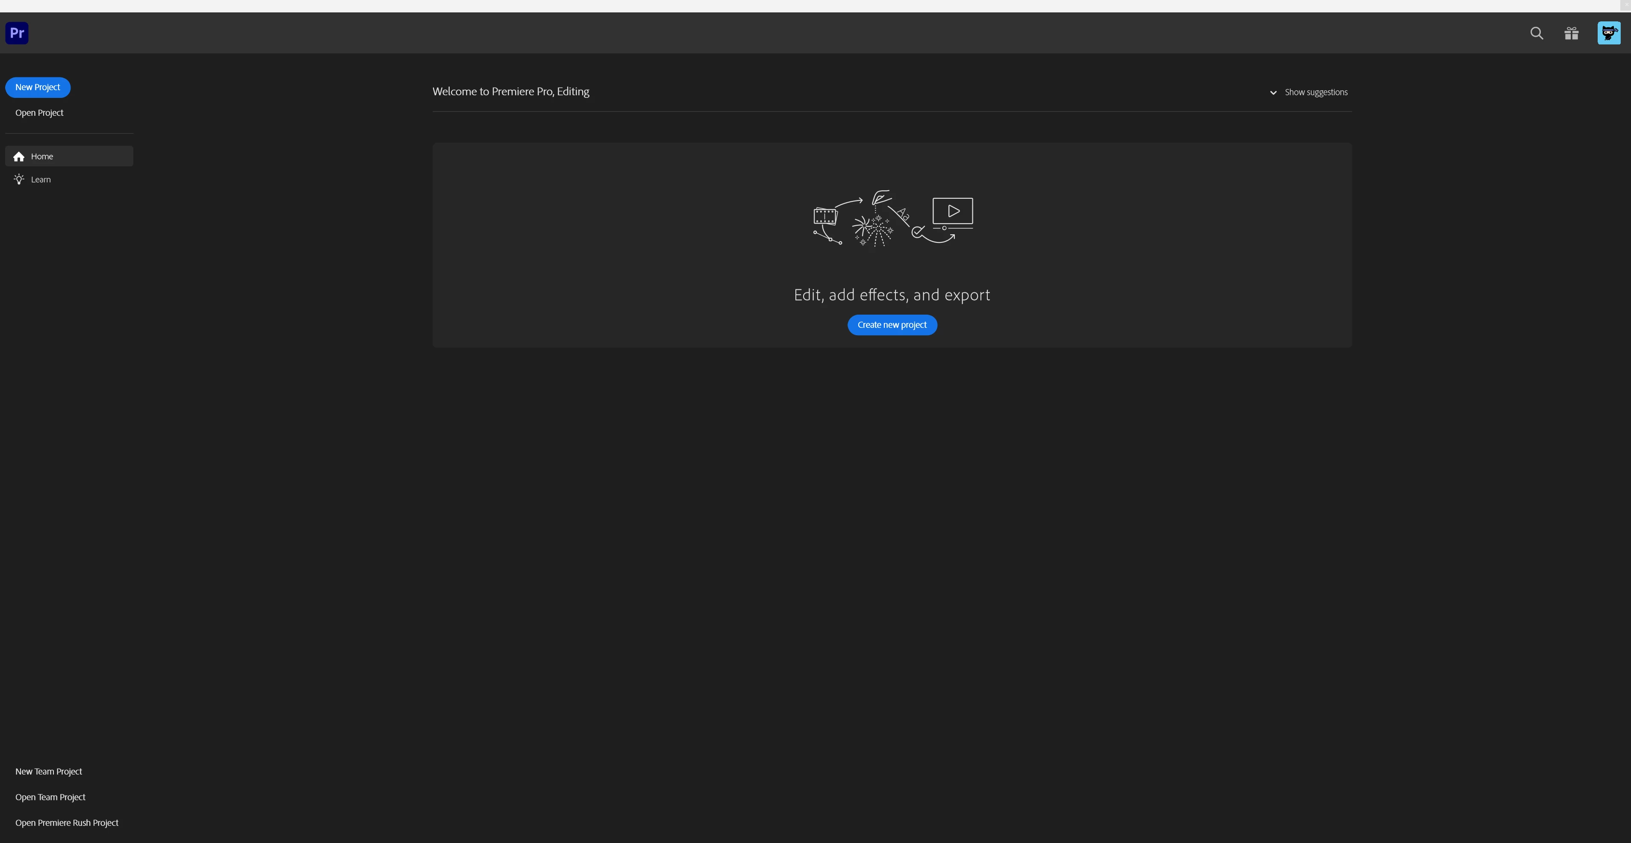This screenshot has width=1631, height=843.
Task: Expand suggestions using the chevron arrow
Action: click(1273, 93)
